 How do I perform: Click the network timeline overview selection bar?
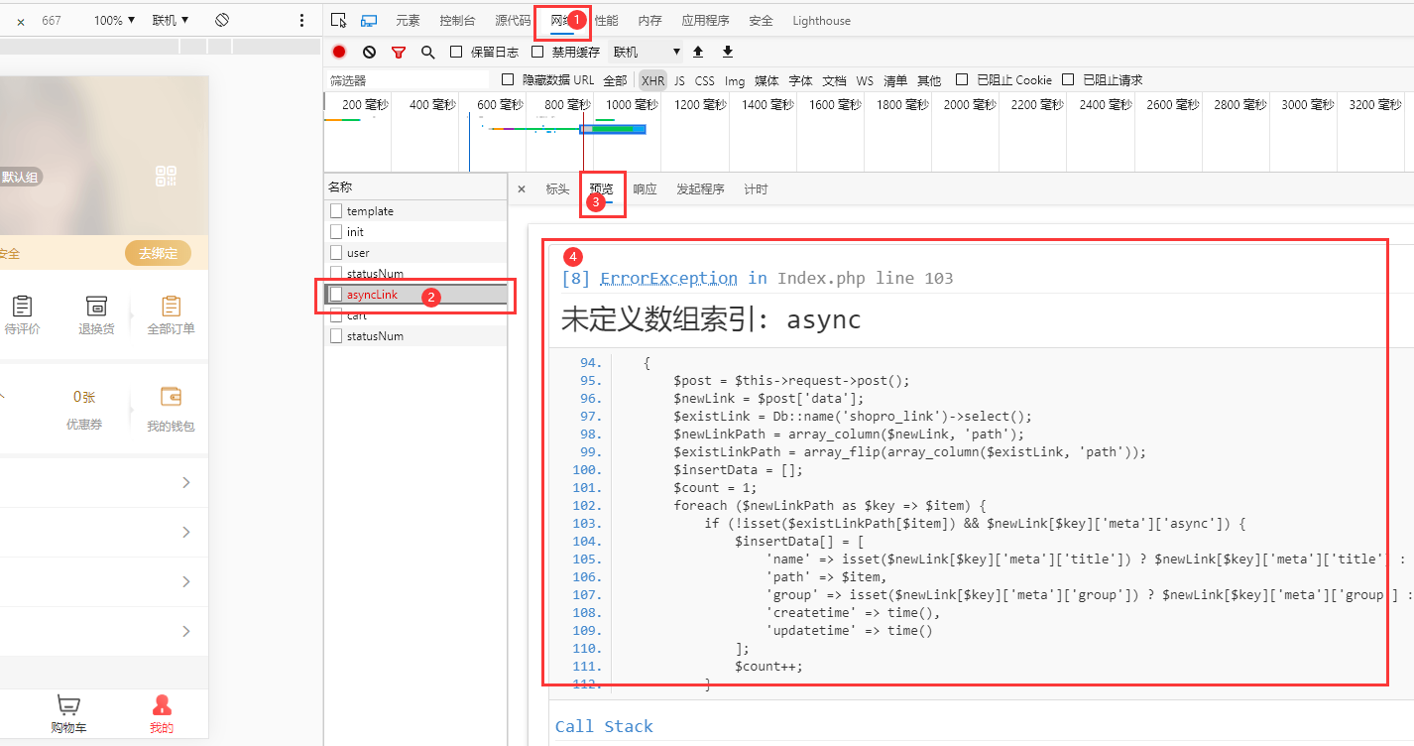pos(614,129)
